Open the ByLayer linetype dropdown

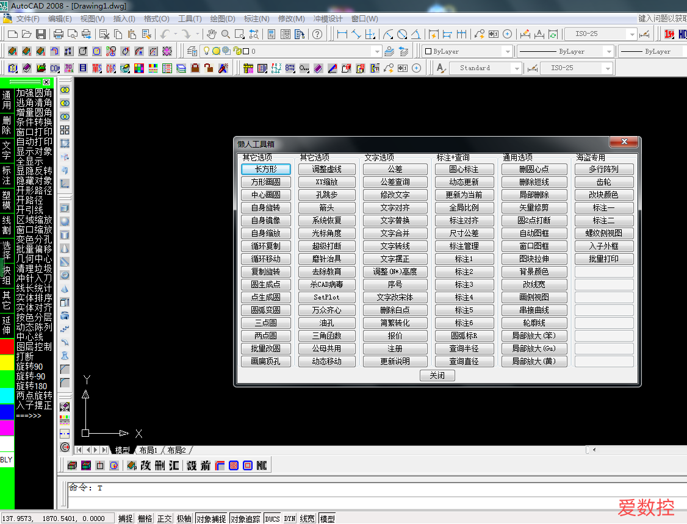pos(608,52)
